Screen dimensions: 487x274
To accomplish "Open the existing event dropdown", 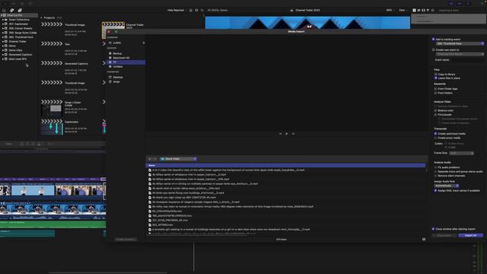I will pyautogui.click(x=460, y=44).
